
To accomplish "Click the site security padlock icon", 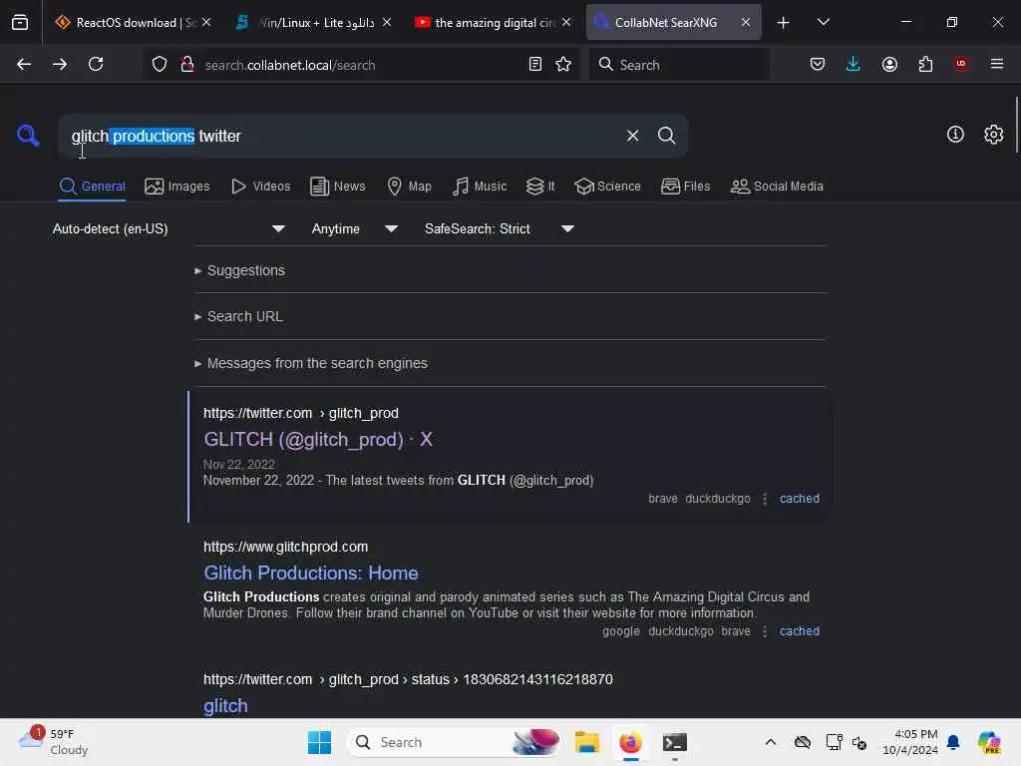I will click(x=187, y=65).
